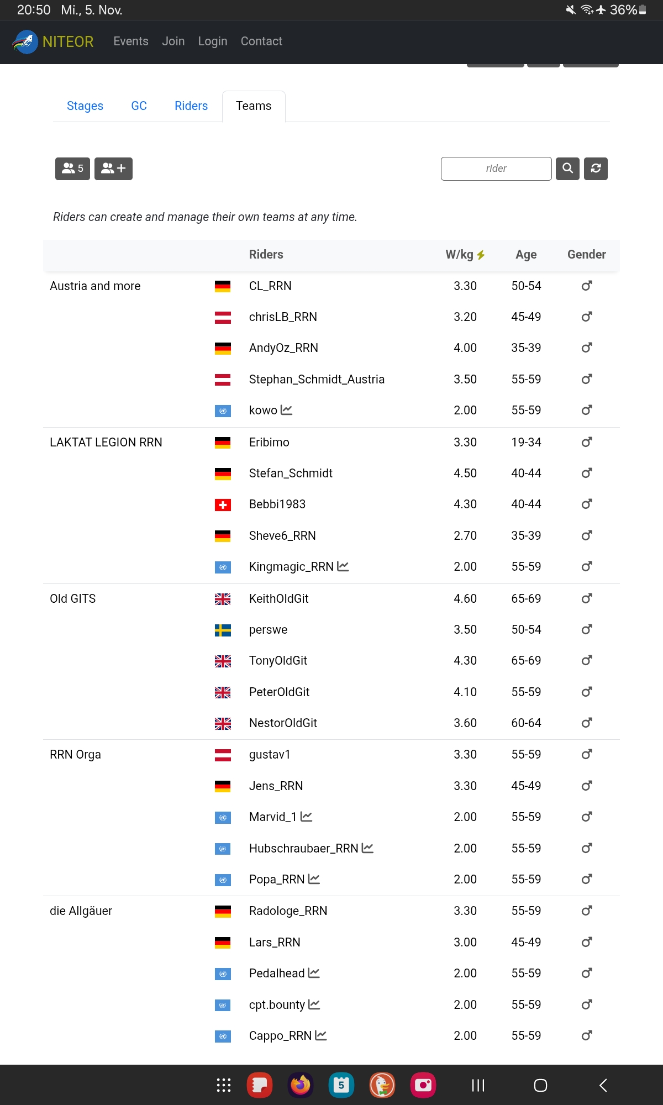Viewport: 663px width, 1105px height.
Task: Click the NITEOR logo icon
Action: (x=25, y=41)
